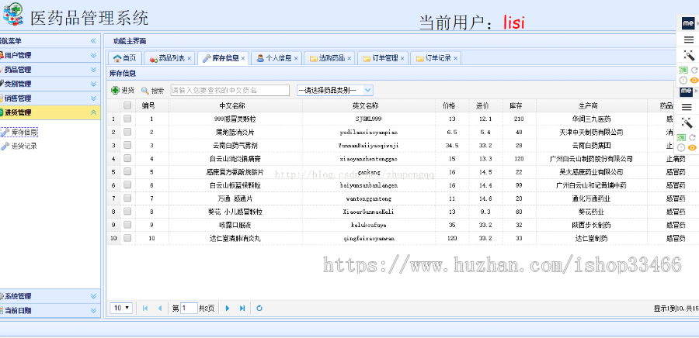699x338 pixels.
Task: Check the box for 蒲地蓝消炎片 row
Action: (127, 132)
